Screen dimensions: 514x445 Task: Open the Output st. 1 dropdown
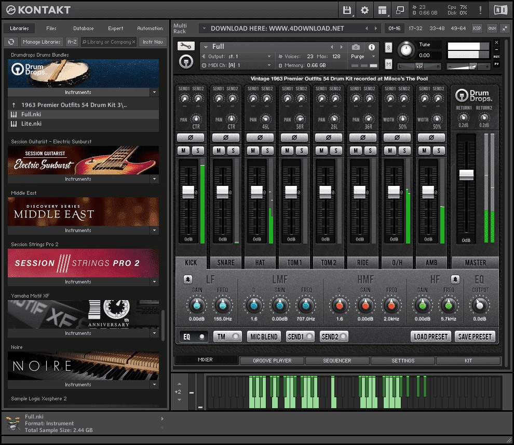(269, 57)
